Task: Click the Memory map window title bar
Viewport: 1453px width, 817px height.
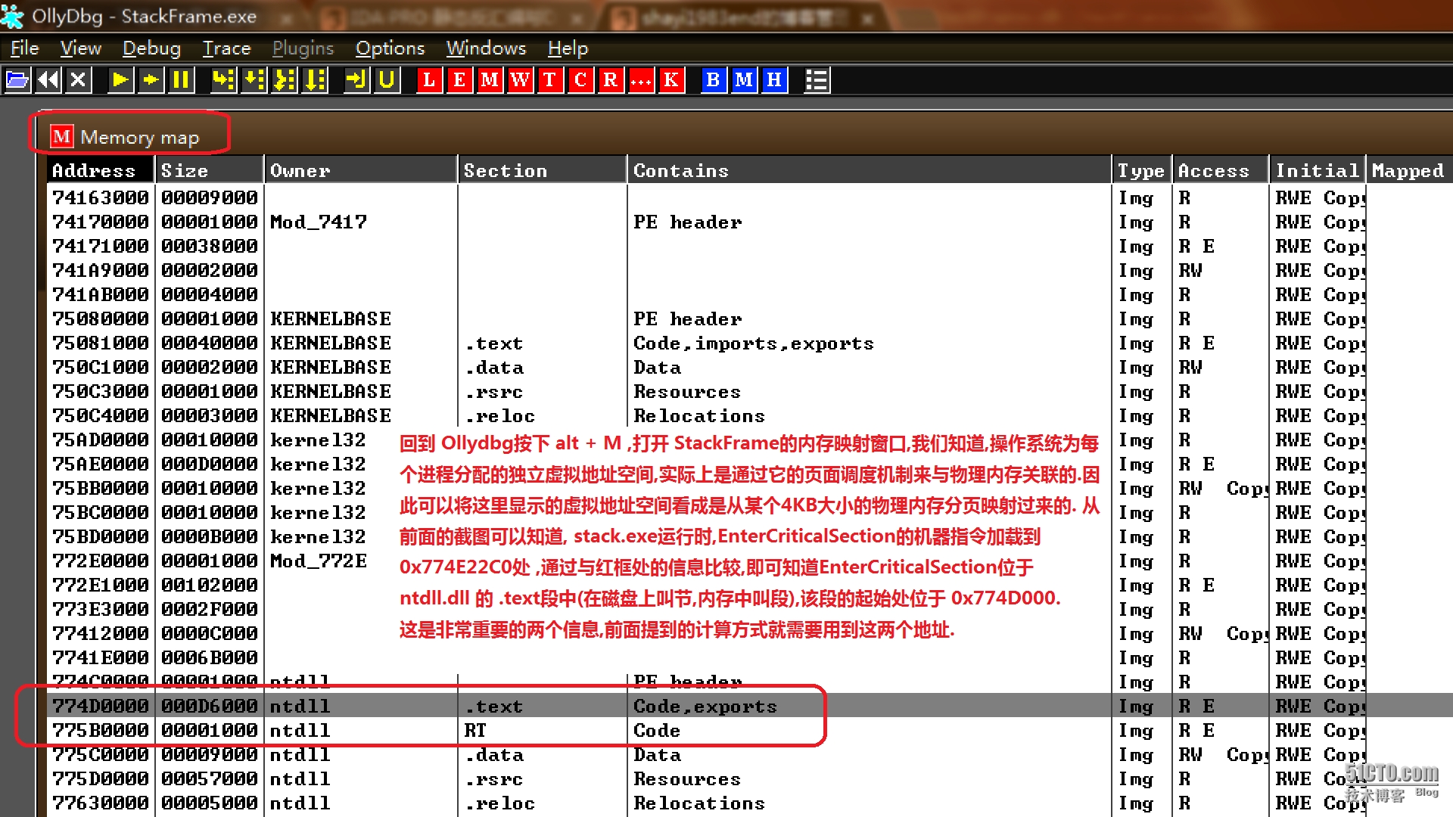Action: [x=745, y=137]
